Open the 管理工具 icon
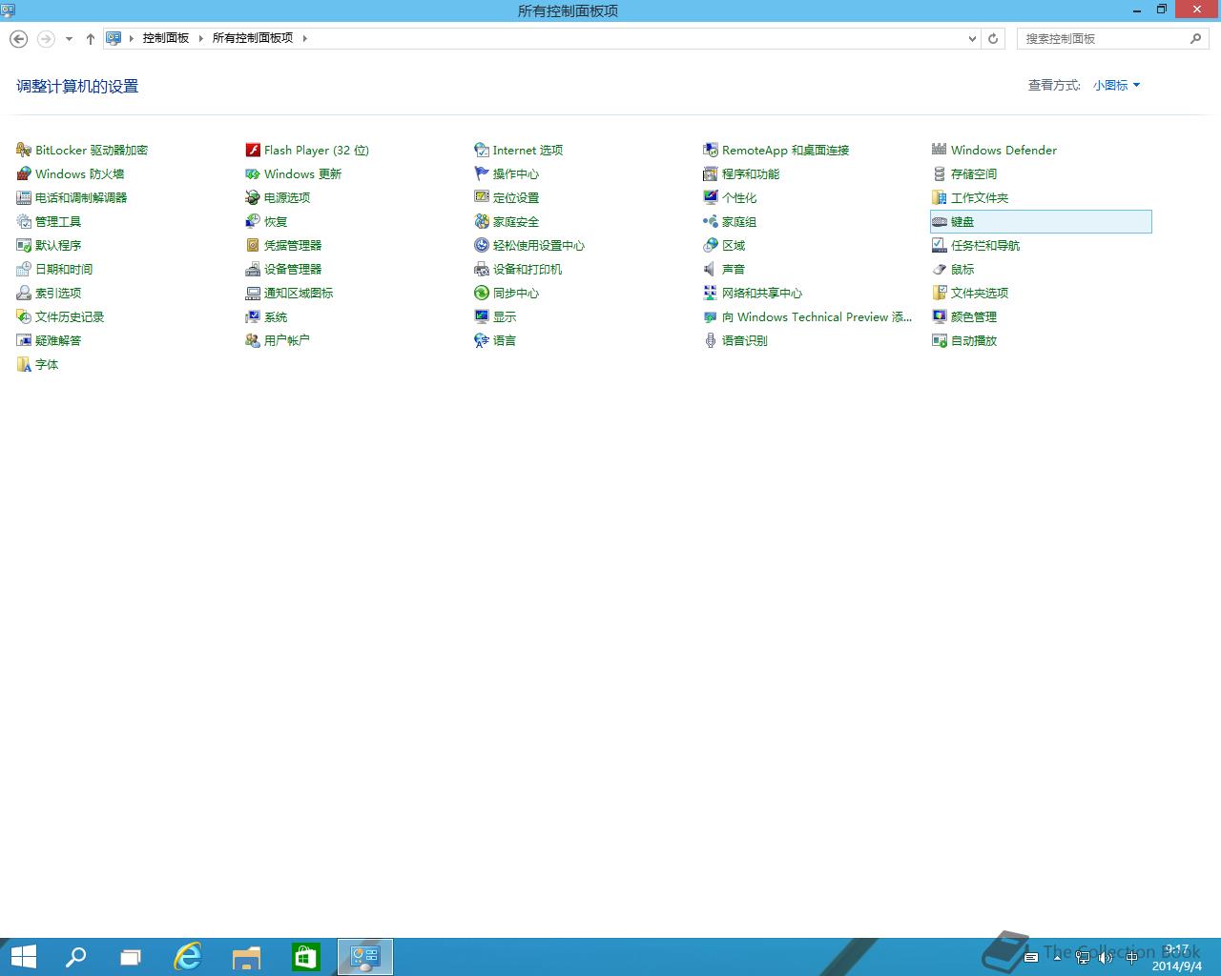 24,221
